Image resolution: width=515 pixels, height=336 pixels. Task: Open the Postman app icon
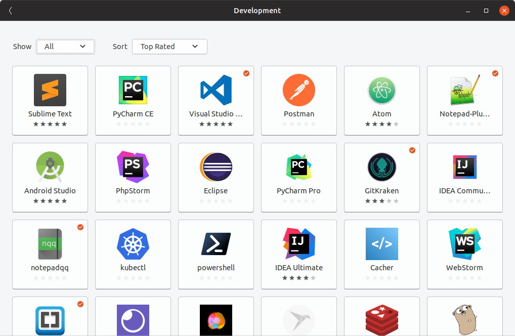click(298, 90)
